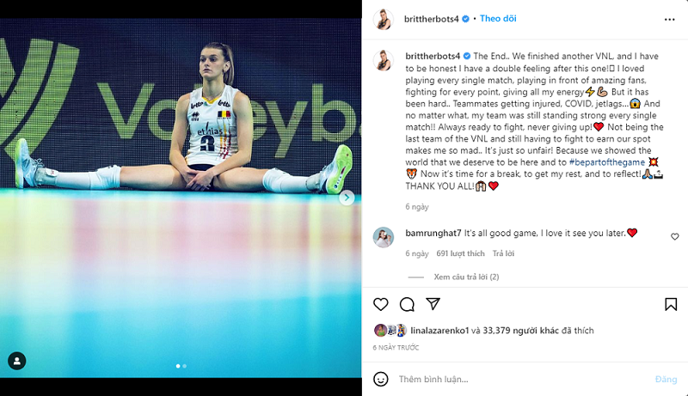Expand replies with Xem câu trả lời (2)
Screen dimensions: 688x396
coord(466,277)
